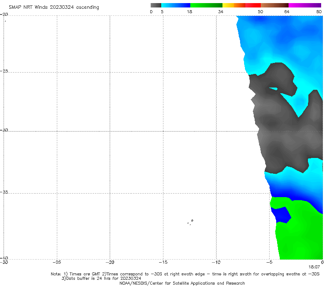Click the longitude axis label '-20'
Screen dimensions: 326x286
click(110, 262)
